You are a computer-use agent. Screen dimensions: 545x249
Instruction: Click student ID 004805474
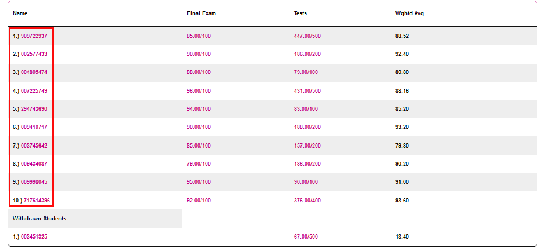(34, 72)
